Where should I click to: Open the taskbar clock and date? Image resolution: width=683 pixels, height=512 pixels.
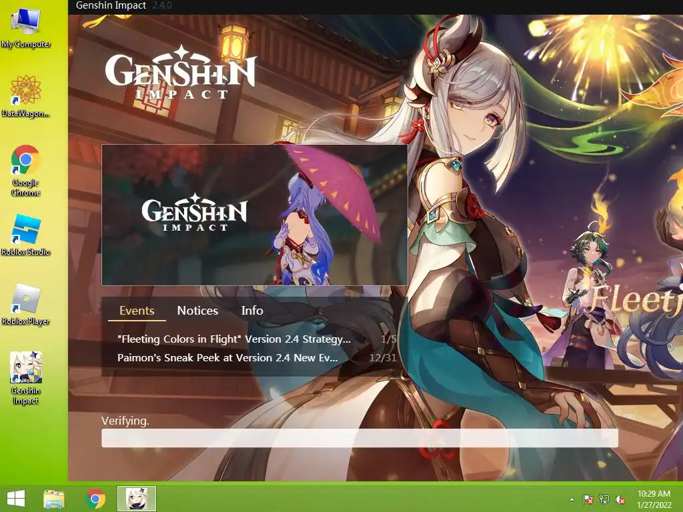pyautogui.click(x=654, y=499)
